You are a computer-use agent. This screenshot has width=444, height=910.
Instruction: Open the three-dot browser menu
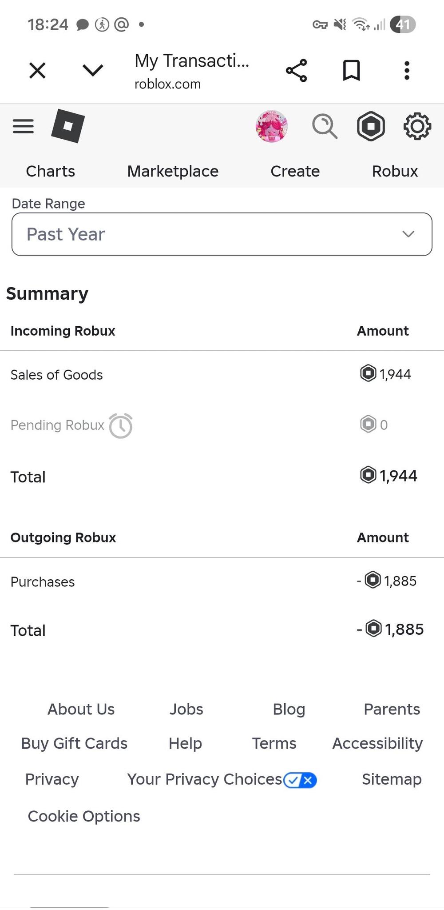tap(407, 71)
